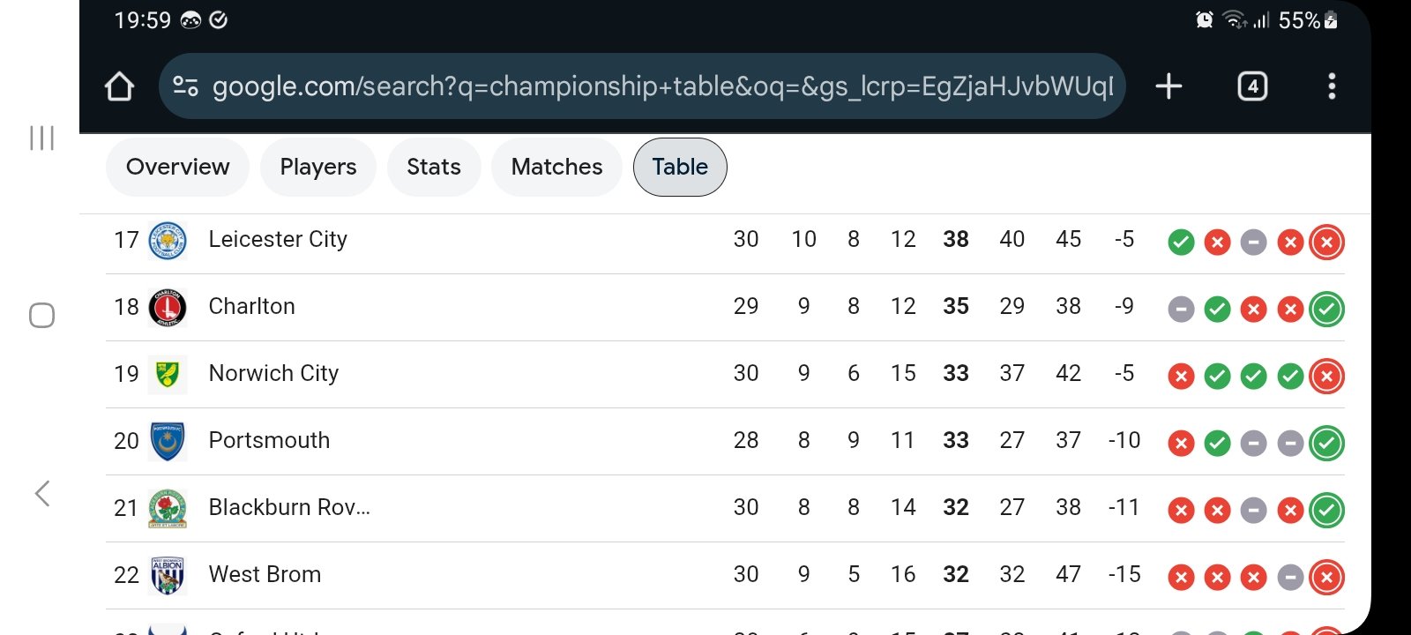This screenshot has height=635, width=1411.
Task: Click the Portsmouth club crest
Action: point(168,442)
